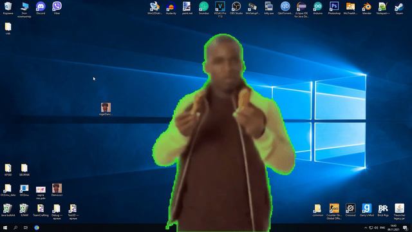Screen dimensions: 412x232
Task: Select the Dance image file thumbnail
Action: pos(57,190)
